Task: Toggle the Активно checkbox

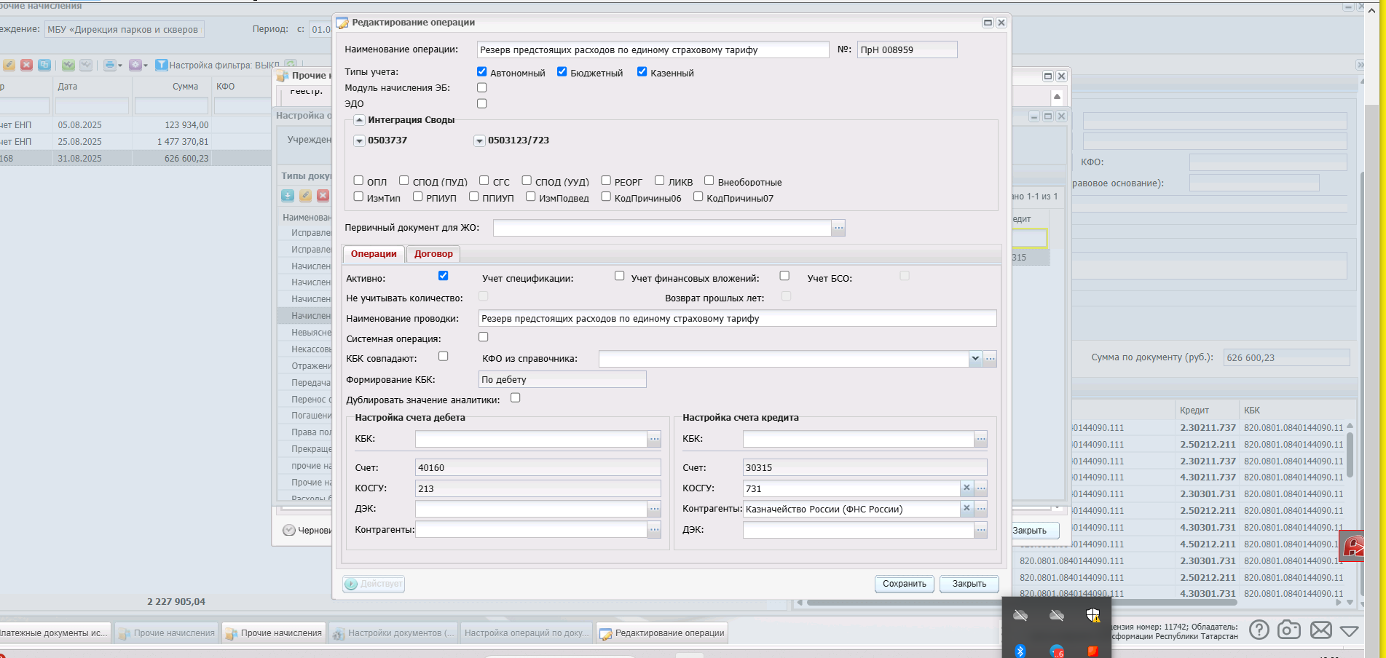Action: pyautogui.click(x=443, y=276)
